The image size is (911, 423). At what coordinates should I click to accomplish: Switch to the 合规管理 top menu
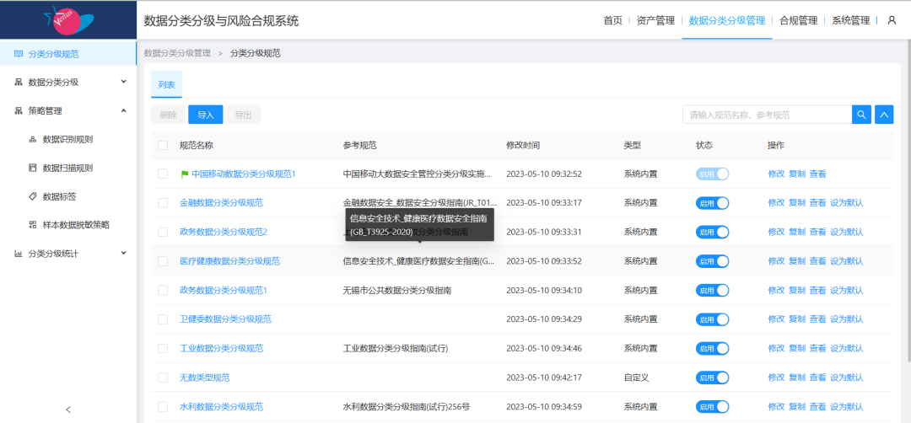798,20
